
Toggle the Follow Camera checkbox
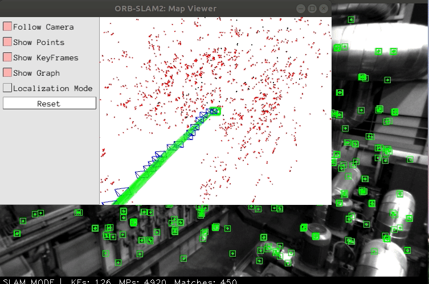click(x=7, y=27)
